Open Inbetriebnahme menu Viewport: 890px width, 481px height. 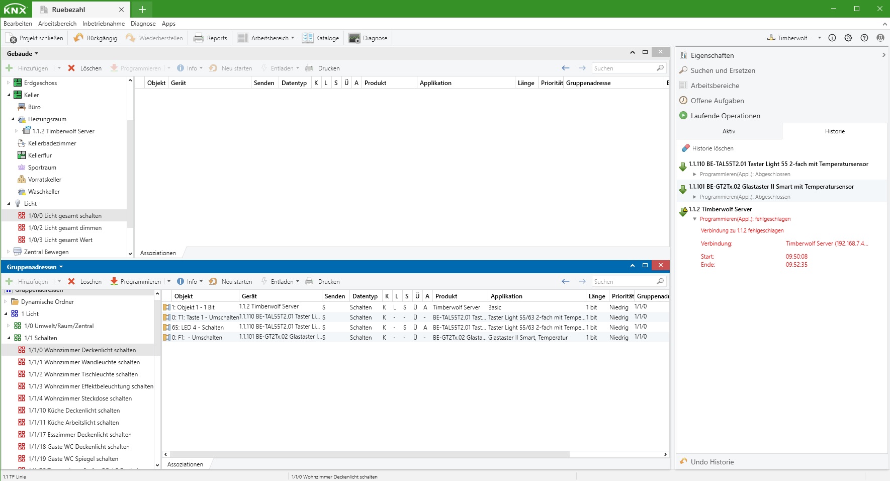104,24
